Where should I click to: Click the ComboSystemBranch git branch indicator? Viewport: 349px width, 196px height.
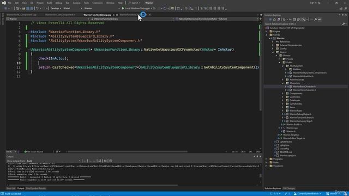click(308, 194)
